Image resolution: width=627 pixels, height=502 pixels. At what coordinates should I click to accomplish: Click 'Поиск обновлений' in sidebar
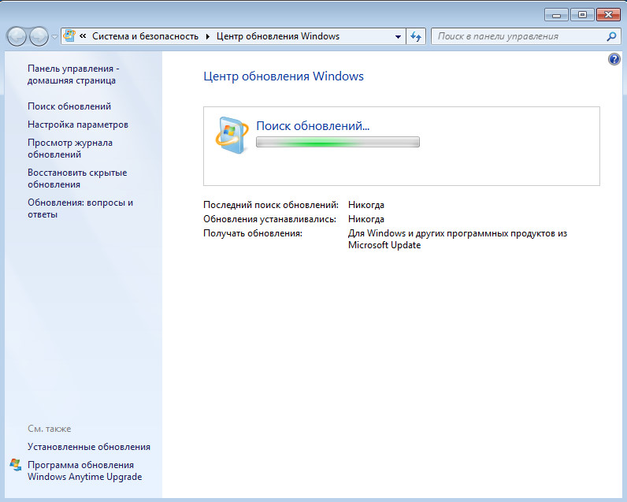(x=69, y=106)
